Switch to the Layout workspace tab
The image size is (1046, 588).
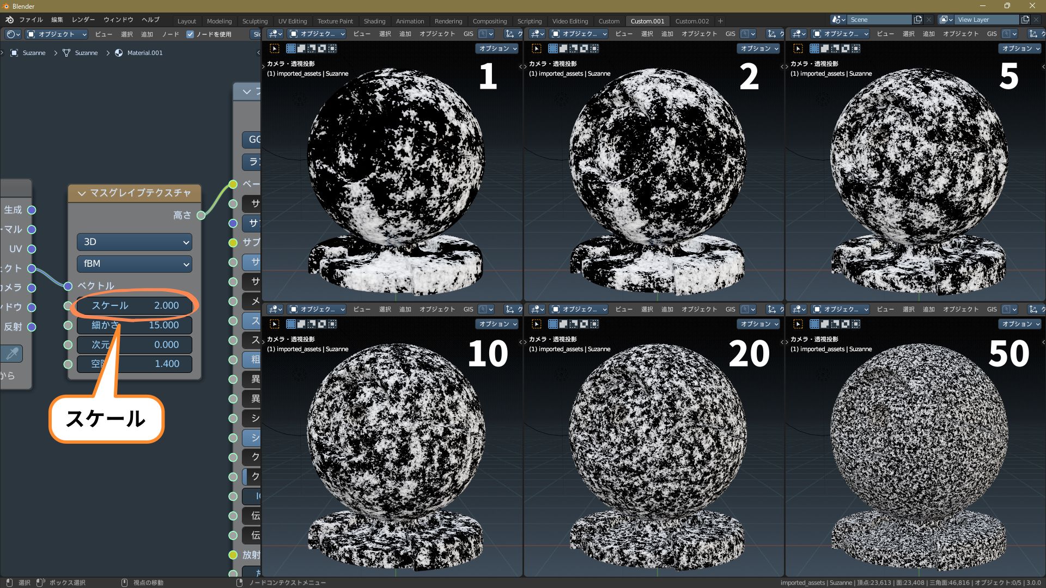[x=187, y=21]
